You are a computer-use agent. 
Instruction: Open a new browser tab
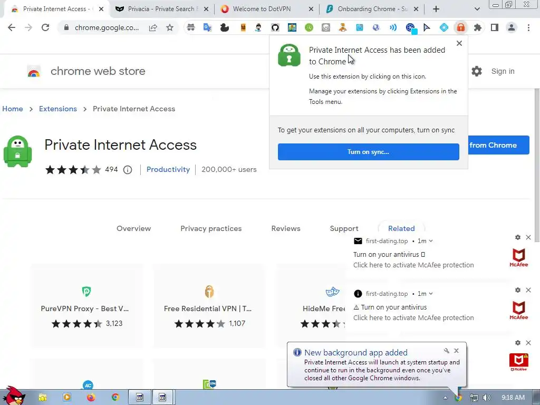[x=436, y=9]
